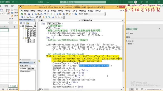Click the Excel icon left of the 檔案 menu
This screenshot has width=163, height=91.
[x=22, y=11]
